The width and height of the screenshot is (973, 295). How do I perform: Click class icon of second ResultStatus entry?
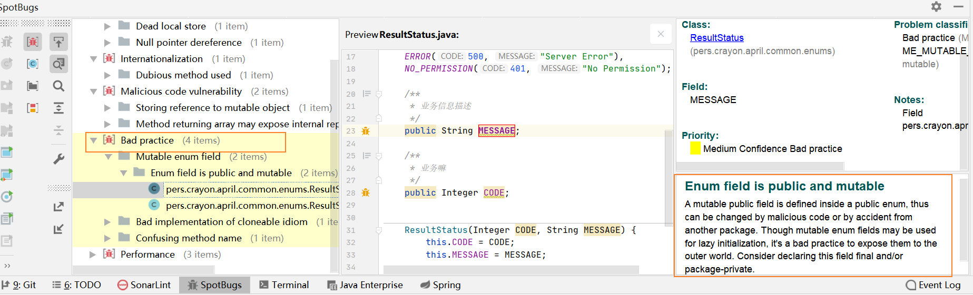pyautogui.click(x=154, y=205)
